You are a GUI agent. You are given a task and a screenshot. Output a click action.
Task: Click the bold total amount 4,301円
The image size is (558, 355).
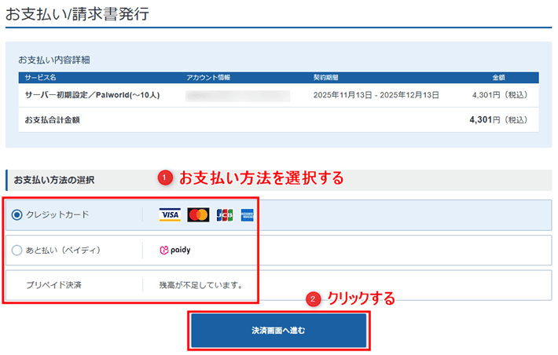pos(498,119)
